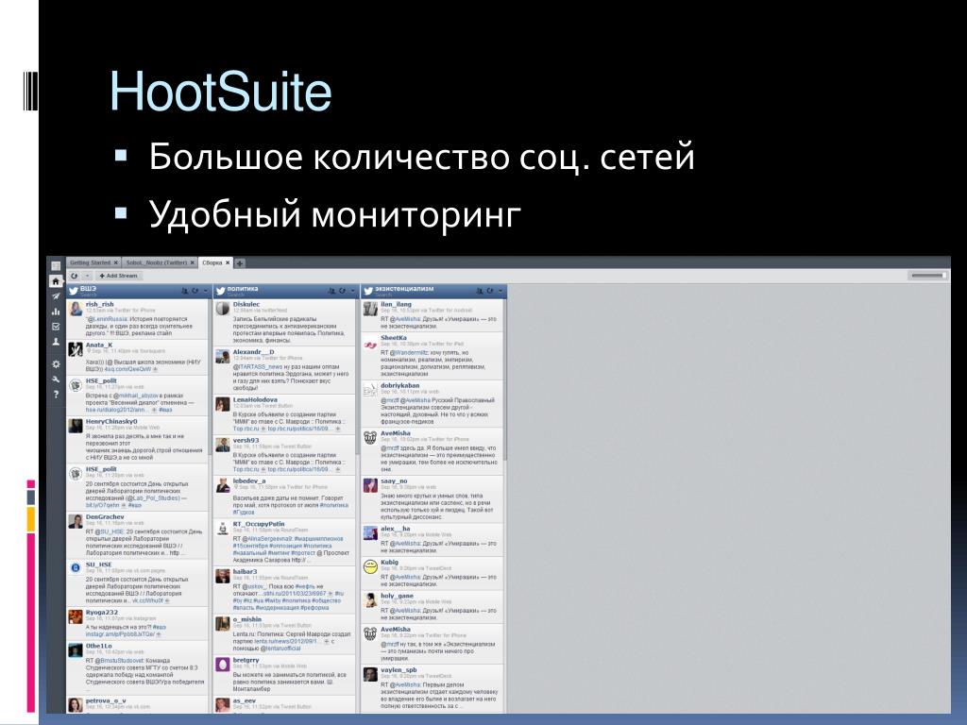This screenshot has height=725, width=967.
Task: Open haibar3 profile link
Action: (245, 572)
